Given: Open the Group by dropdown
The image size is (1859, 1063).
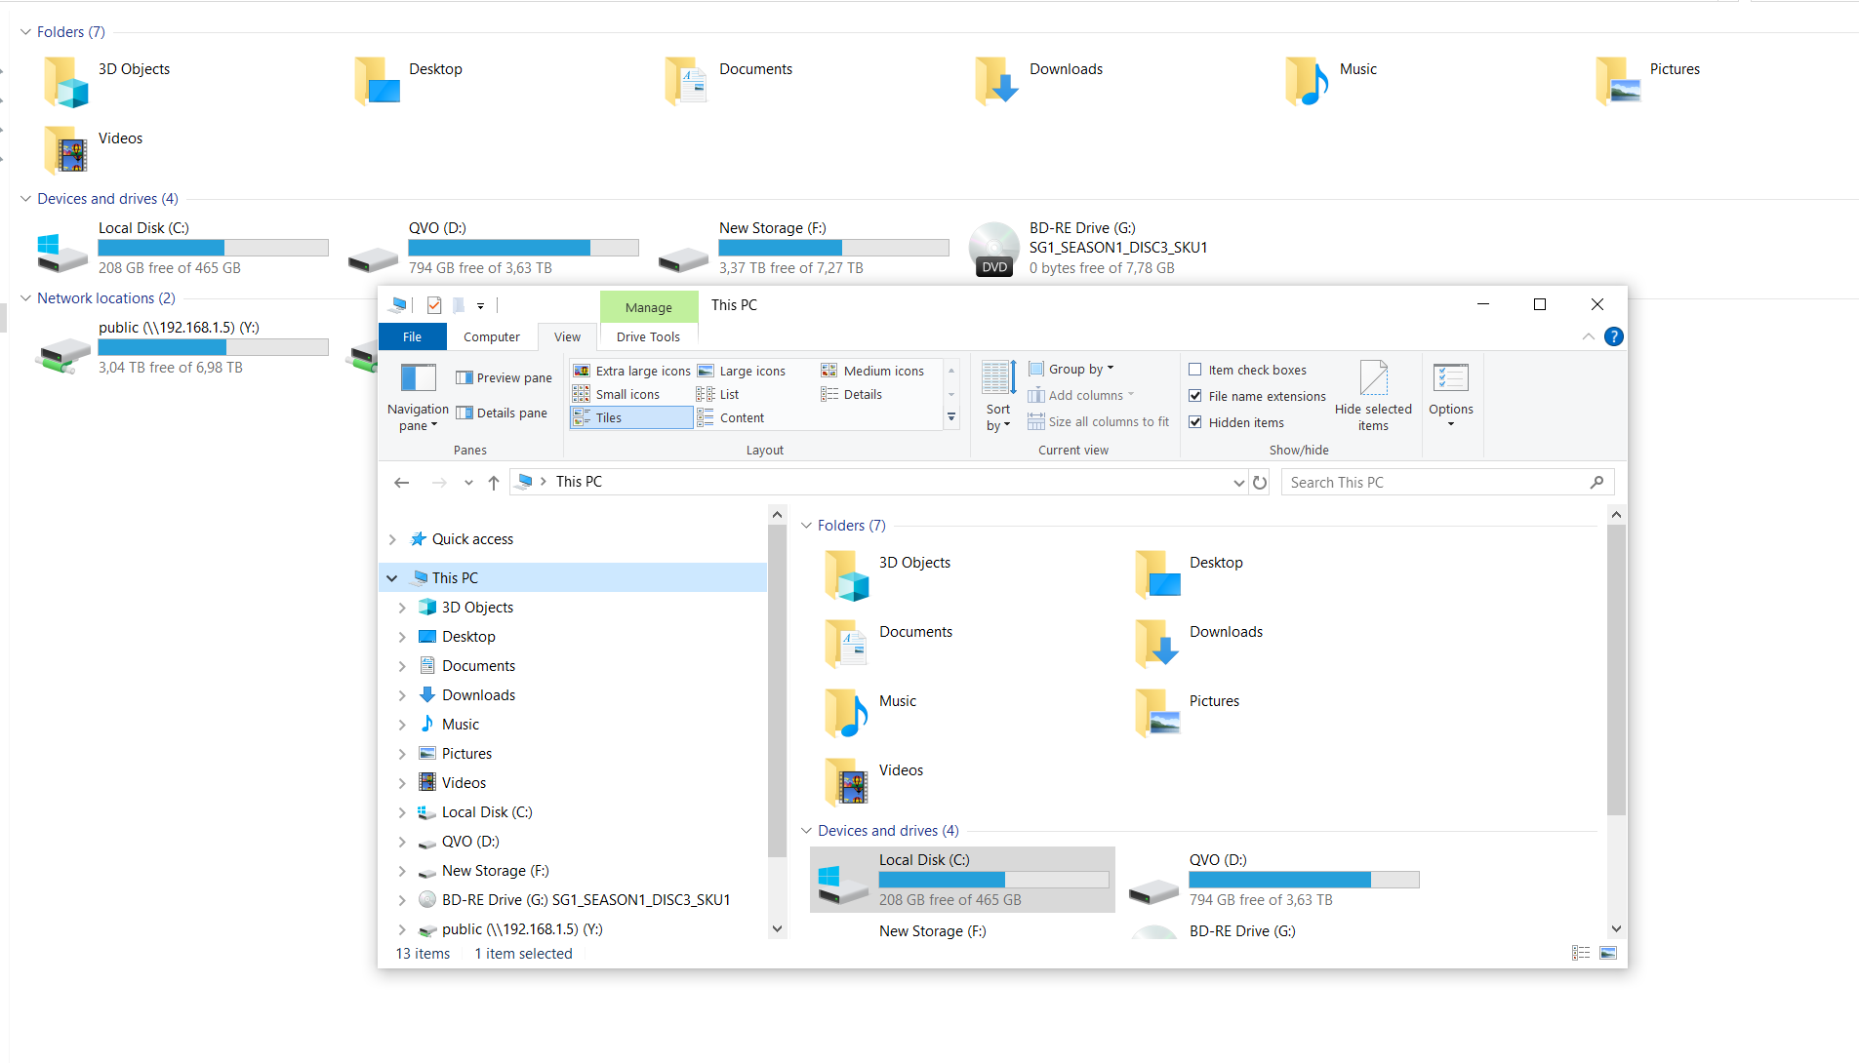Looking at the screenshot, I should (1071, 370).
